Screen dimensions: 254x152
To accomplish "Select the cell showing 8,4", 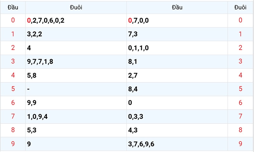I will click(x=177, y=89).
